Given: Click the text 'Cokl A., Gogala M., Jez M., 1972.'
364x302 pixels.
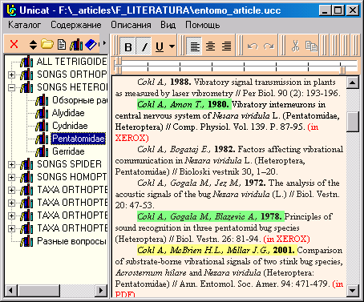Looking at the screenshot, I should tap(201, 183).
